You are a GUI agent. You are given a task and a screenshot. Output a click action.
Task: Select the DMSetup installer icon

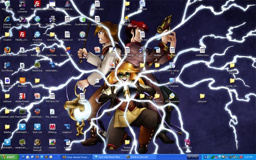[52, 127]
